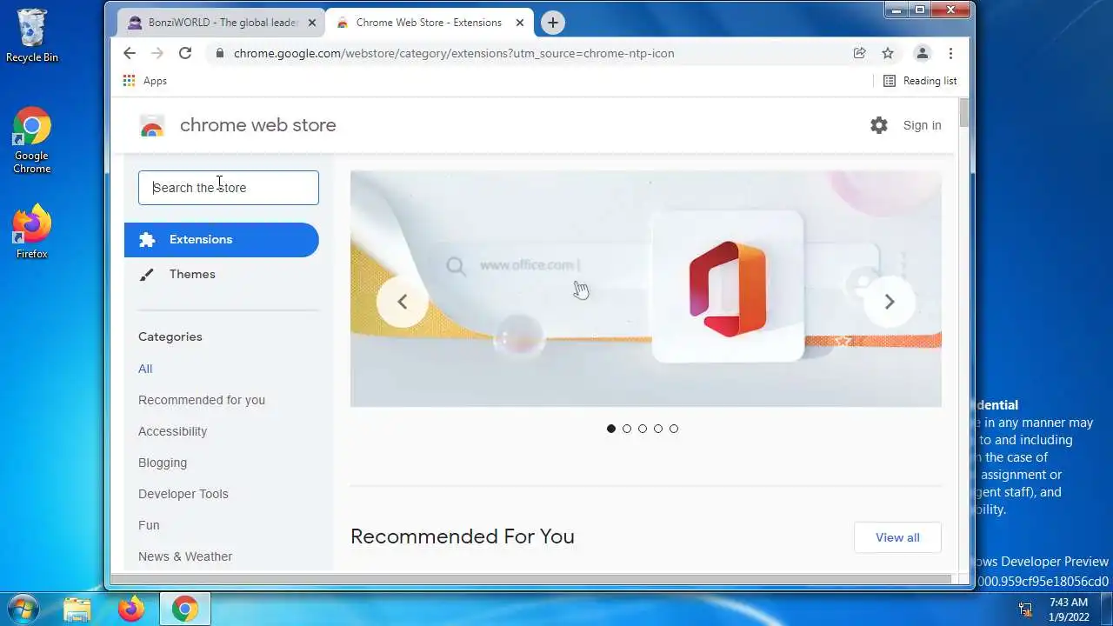Choose Recommended for you category
Image resolution: width=1113 pixels, height=626 pixels.
pos(202,400)
